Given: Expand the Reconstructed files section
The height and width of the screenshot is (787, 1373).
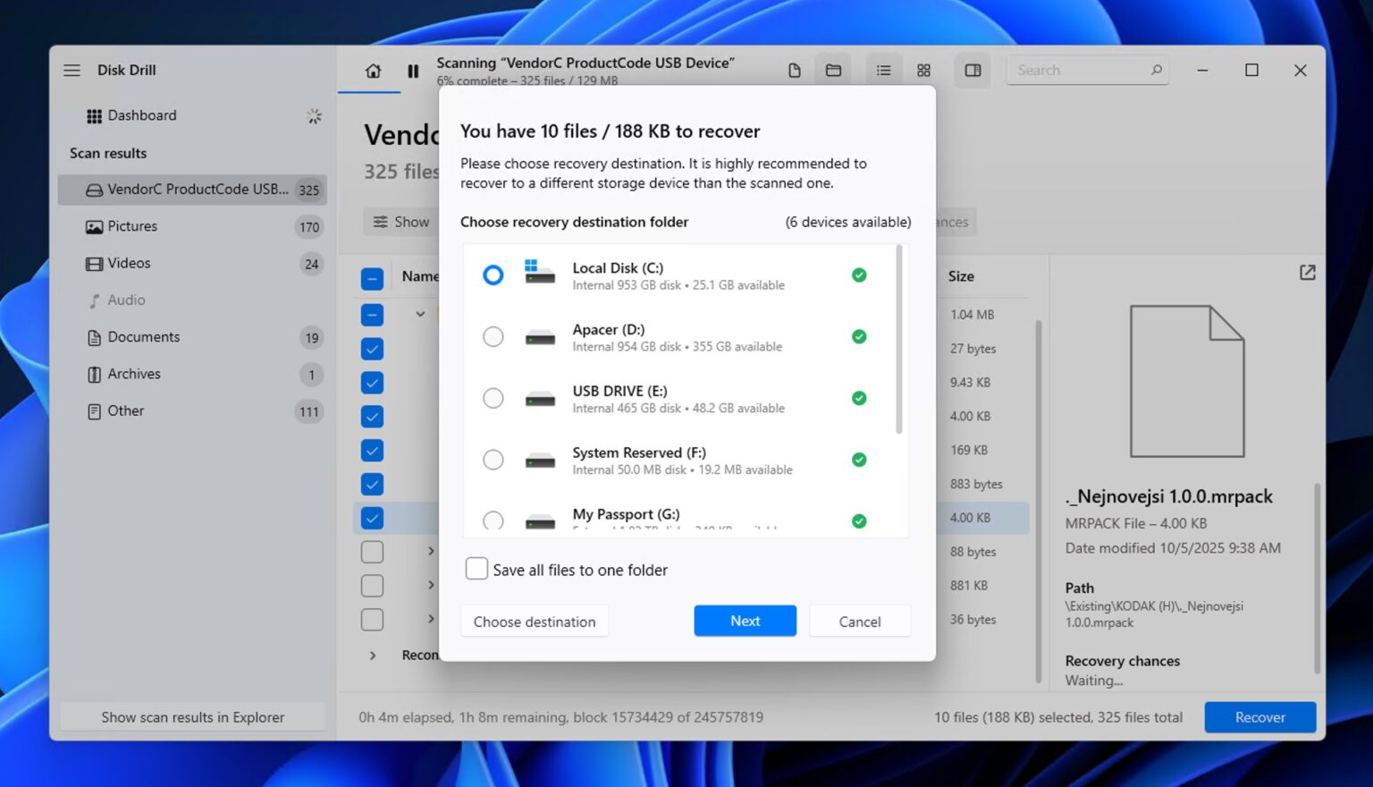Looking at the screenshot, I should (373, 655).
